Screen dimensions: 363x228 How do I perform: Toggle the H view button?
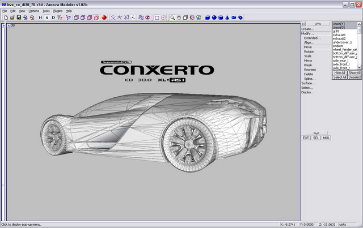40,17
